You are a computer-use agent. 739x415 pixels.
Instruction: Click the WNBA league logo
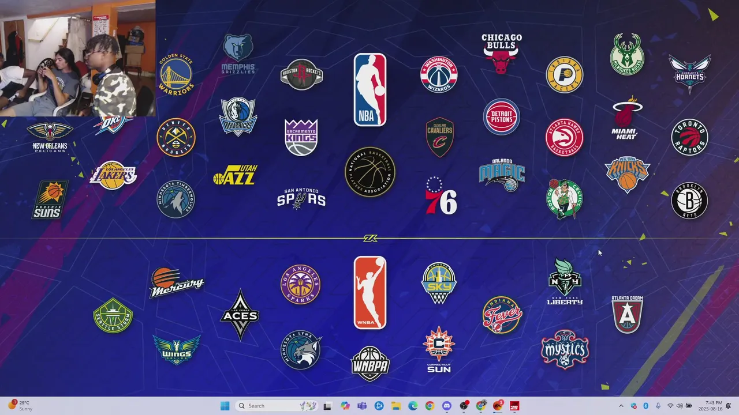(x=370, y=293)
